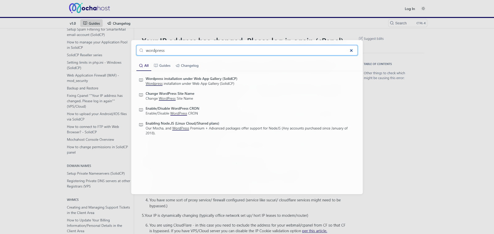
Task: Click the book icon on the modal Guides filter
Action: (x=156, y=66)
